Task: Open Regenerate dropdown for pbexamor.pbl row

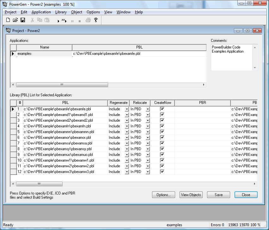Action: tap(127, 137)
